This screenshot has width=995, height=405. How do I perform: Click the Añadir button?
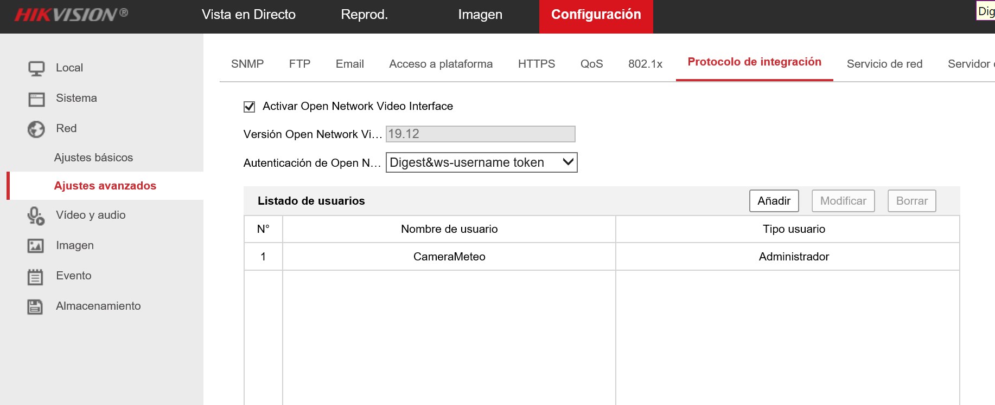(774, 201)
